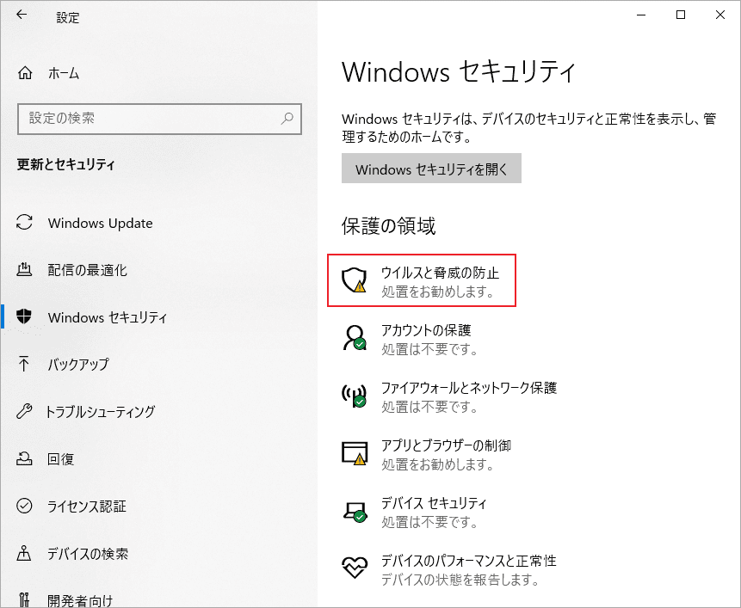741x608 pixels.
Task: Open デバイスの検索 page
Action: click(88, 553)
